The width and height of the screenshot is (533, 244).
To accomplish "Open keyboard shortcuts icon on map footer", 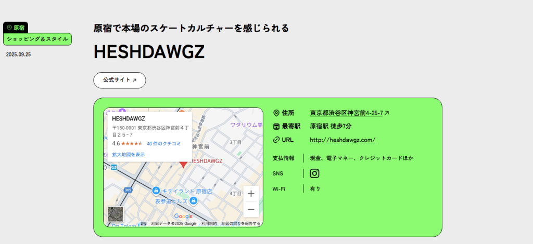I will (143, 224).
